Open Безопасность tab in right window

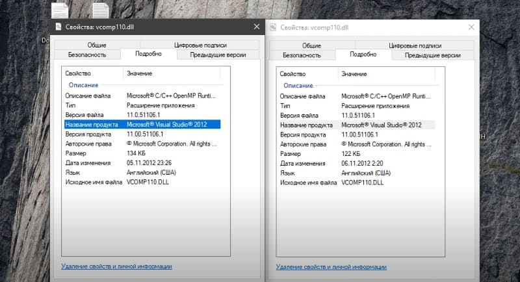[302, 55]
